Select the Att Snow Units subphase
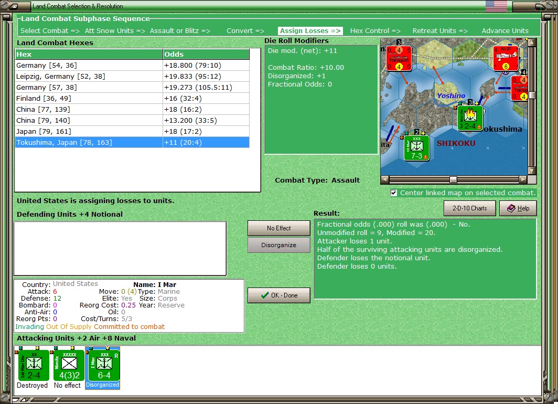 tap(115, 31)
